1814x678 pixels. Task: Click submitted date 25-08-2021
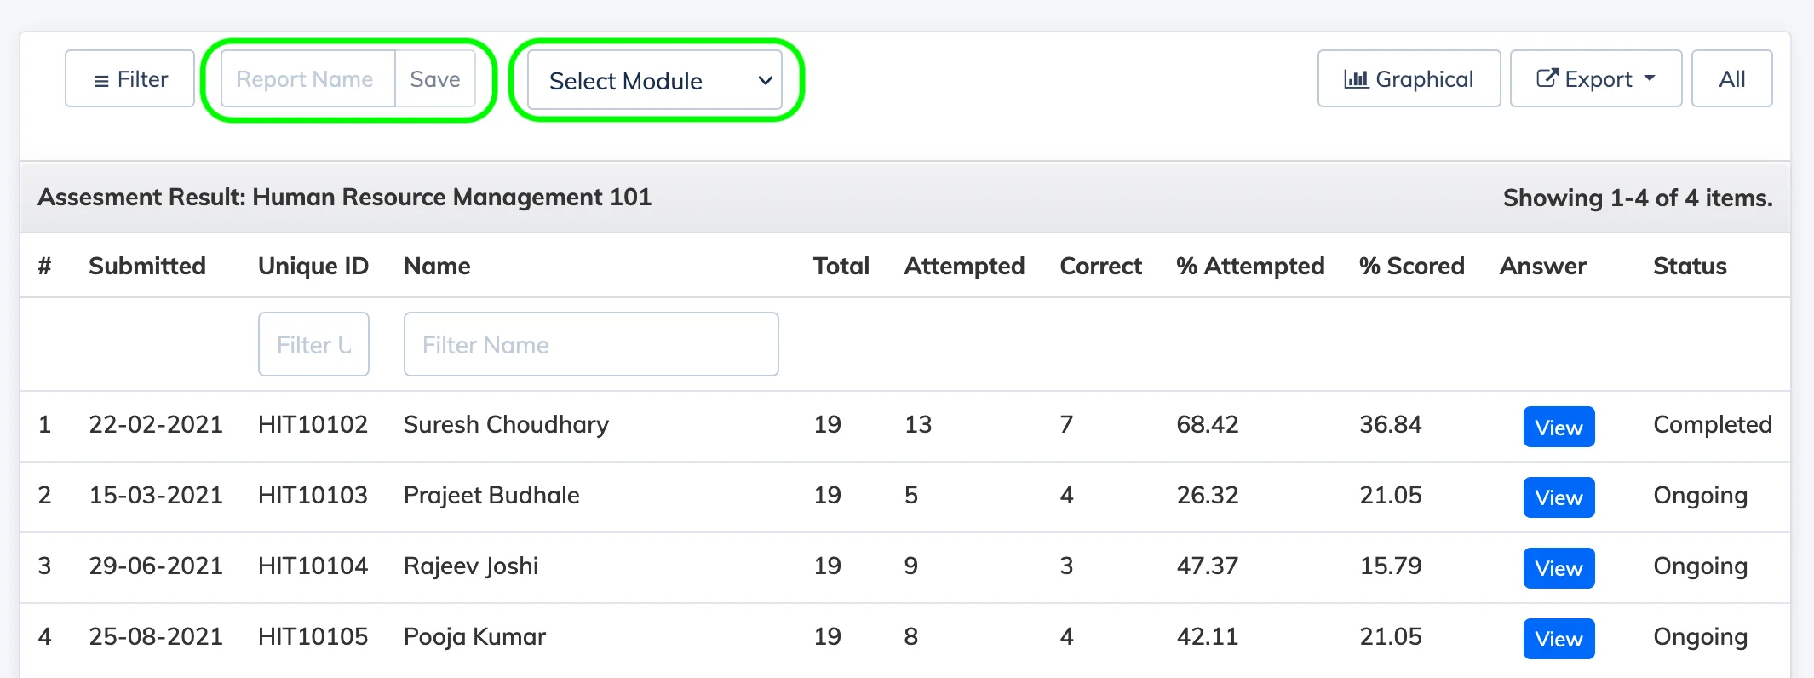tap(156, 636)
